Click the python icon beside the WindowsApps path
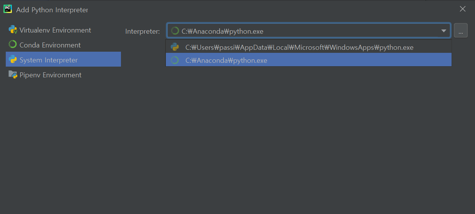 pyautogui.click(x=175, y=47)
